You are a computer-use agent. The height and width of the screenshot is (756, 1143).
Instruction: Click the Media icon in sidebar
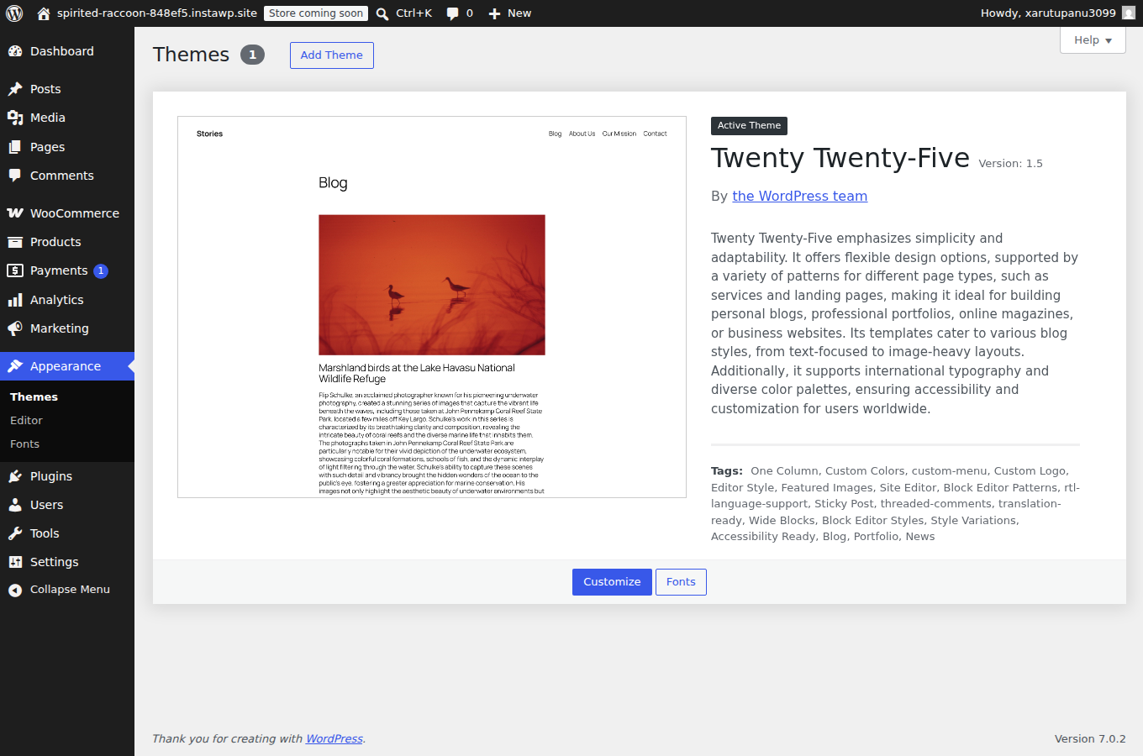click(15, 118)
